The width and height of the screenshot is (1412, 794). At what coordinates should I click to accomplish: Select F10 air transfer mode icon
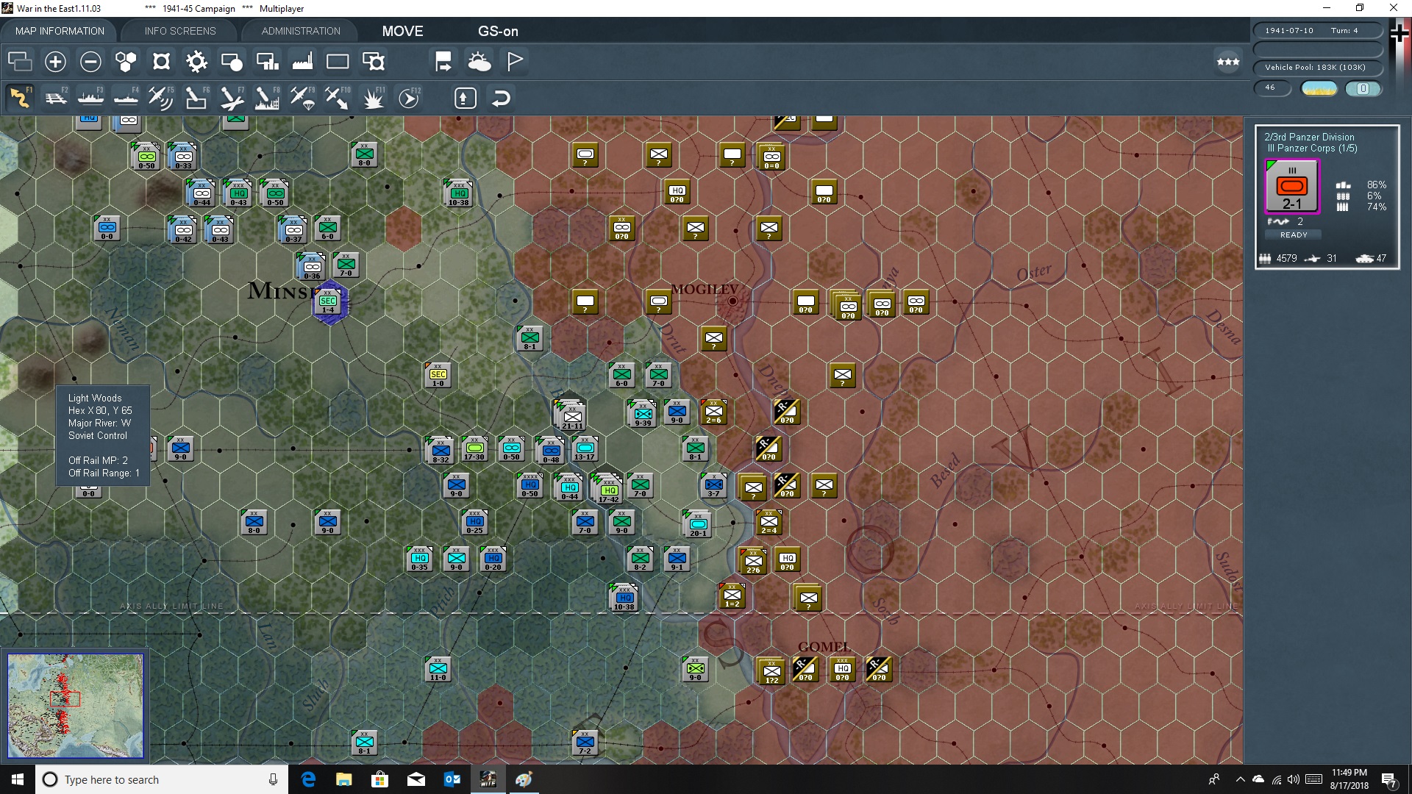click(x=338, y=98)
